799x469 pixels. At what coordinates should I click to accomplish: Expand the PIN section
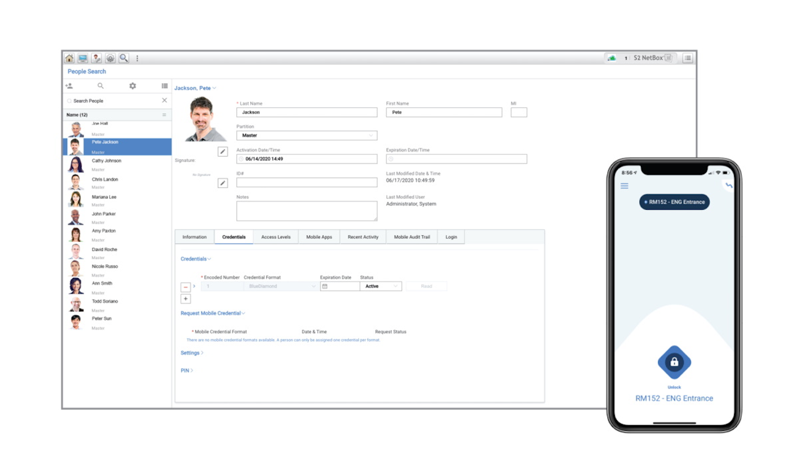coord(186,371)
